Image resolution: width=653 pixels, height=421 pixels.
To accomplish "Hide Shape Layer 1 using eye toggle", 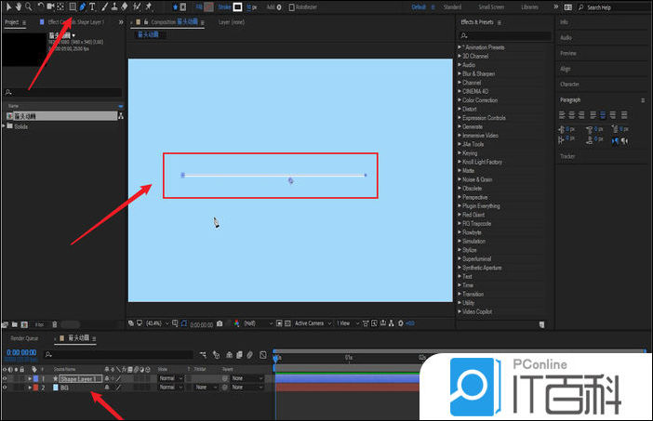I will pyautogui.click(x=4, y=379).
